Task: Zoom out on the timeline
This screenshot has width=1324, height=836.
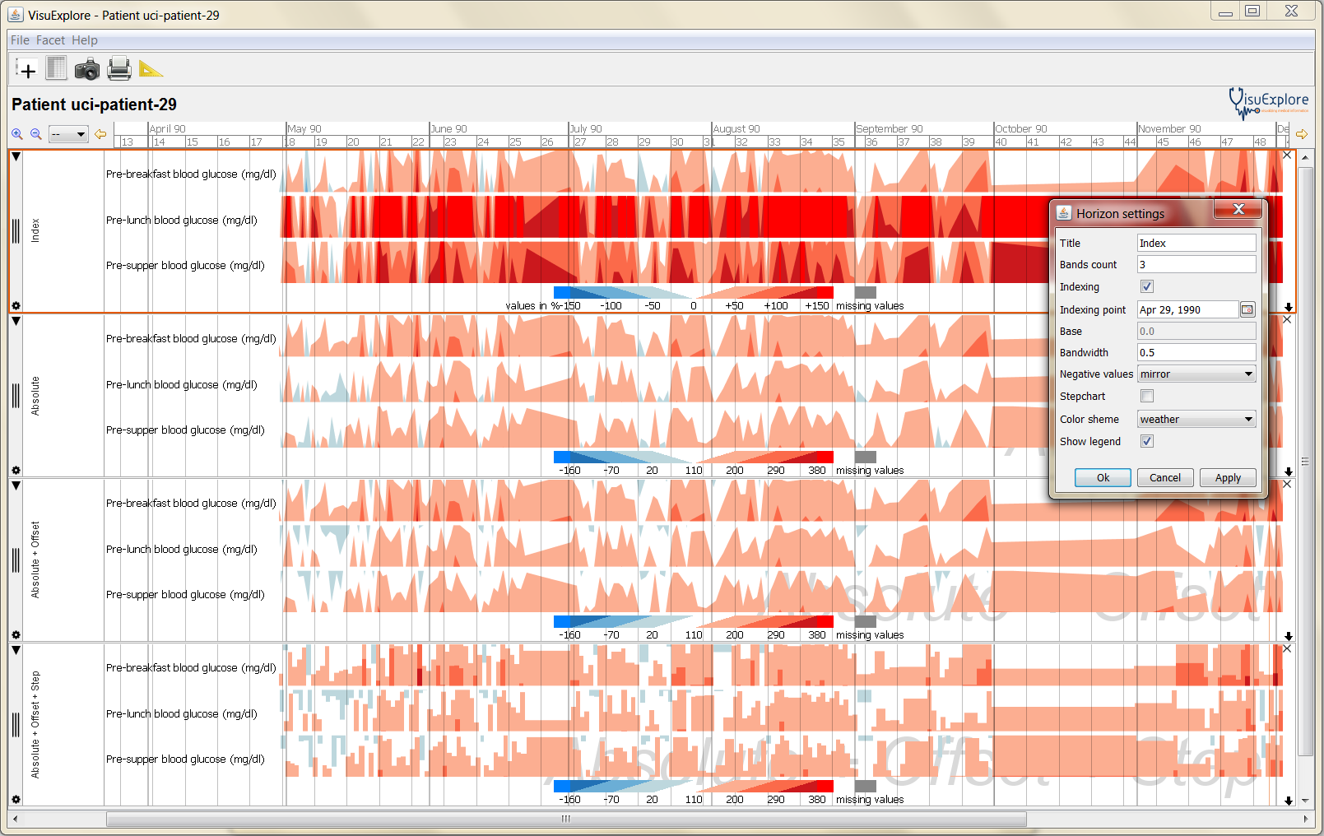Action: [x=36, y=134]
